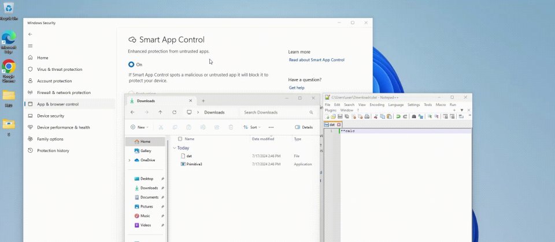Click the Save All icon in Notepad++
This screenshot has height=242, width=555.
click(347, 116)
